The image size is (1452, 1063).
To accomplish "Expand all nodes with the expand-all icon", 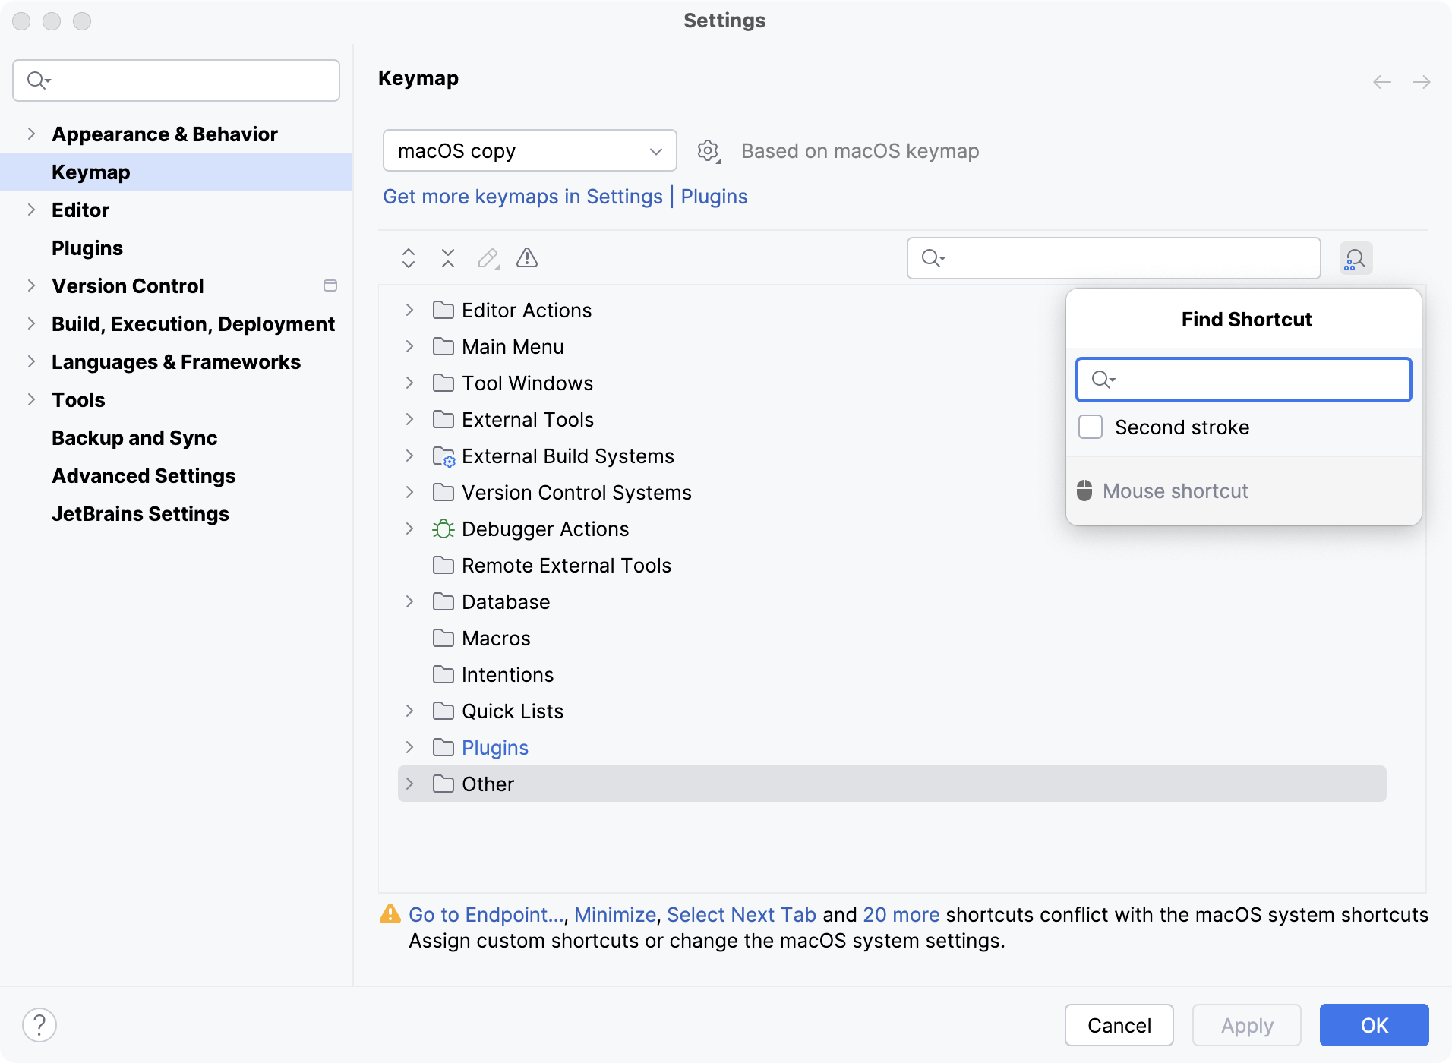I will (x=408, y=258).
